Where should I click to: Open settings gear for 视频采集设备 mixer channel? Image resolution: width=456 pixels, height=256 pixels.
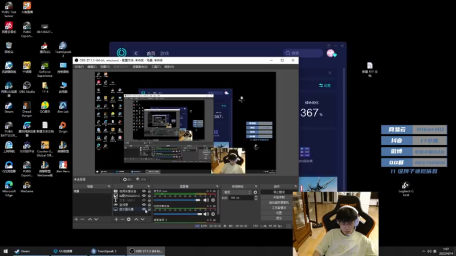(x=213, y=214)
